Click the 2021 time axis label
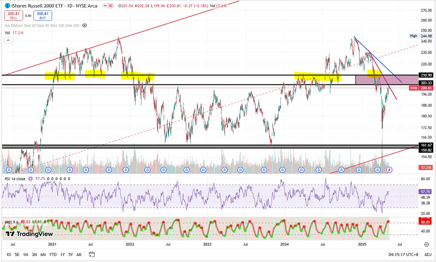436x262 pixels. tap(52, 244)
